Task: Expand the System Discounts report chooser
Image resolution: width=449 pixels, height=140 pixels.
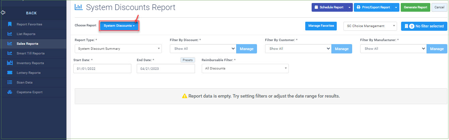Action: (119, 26)
